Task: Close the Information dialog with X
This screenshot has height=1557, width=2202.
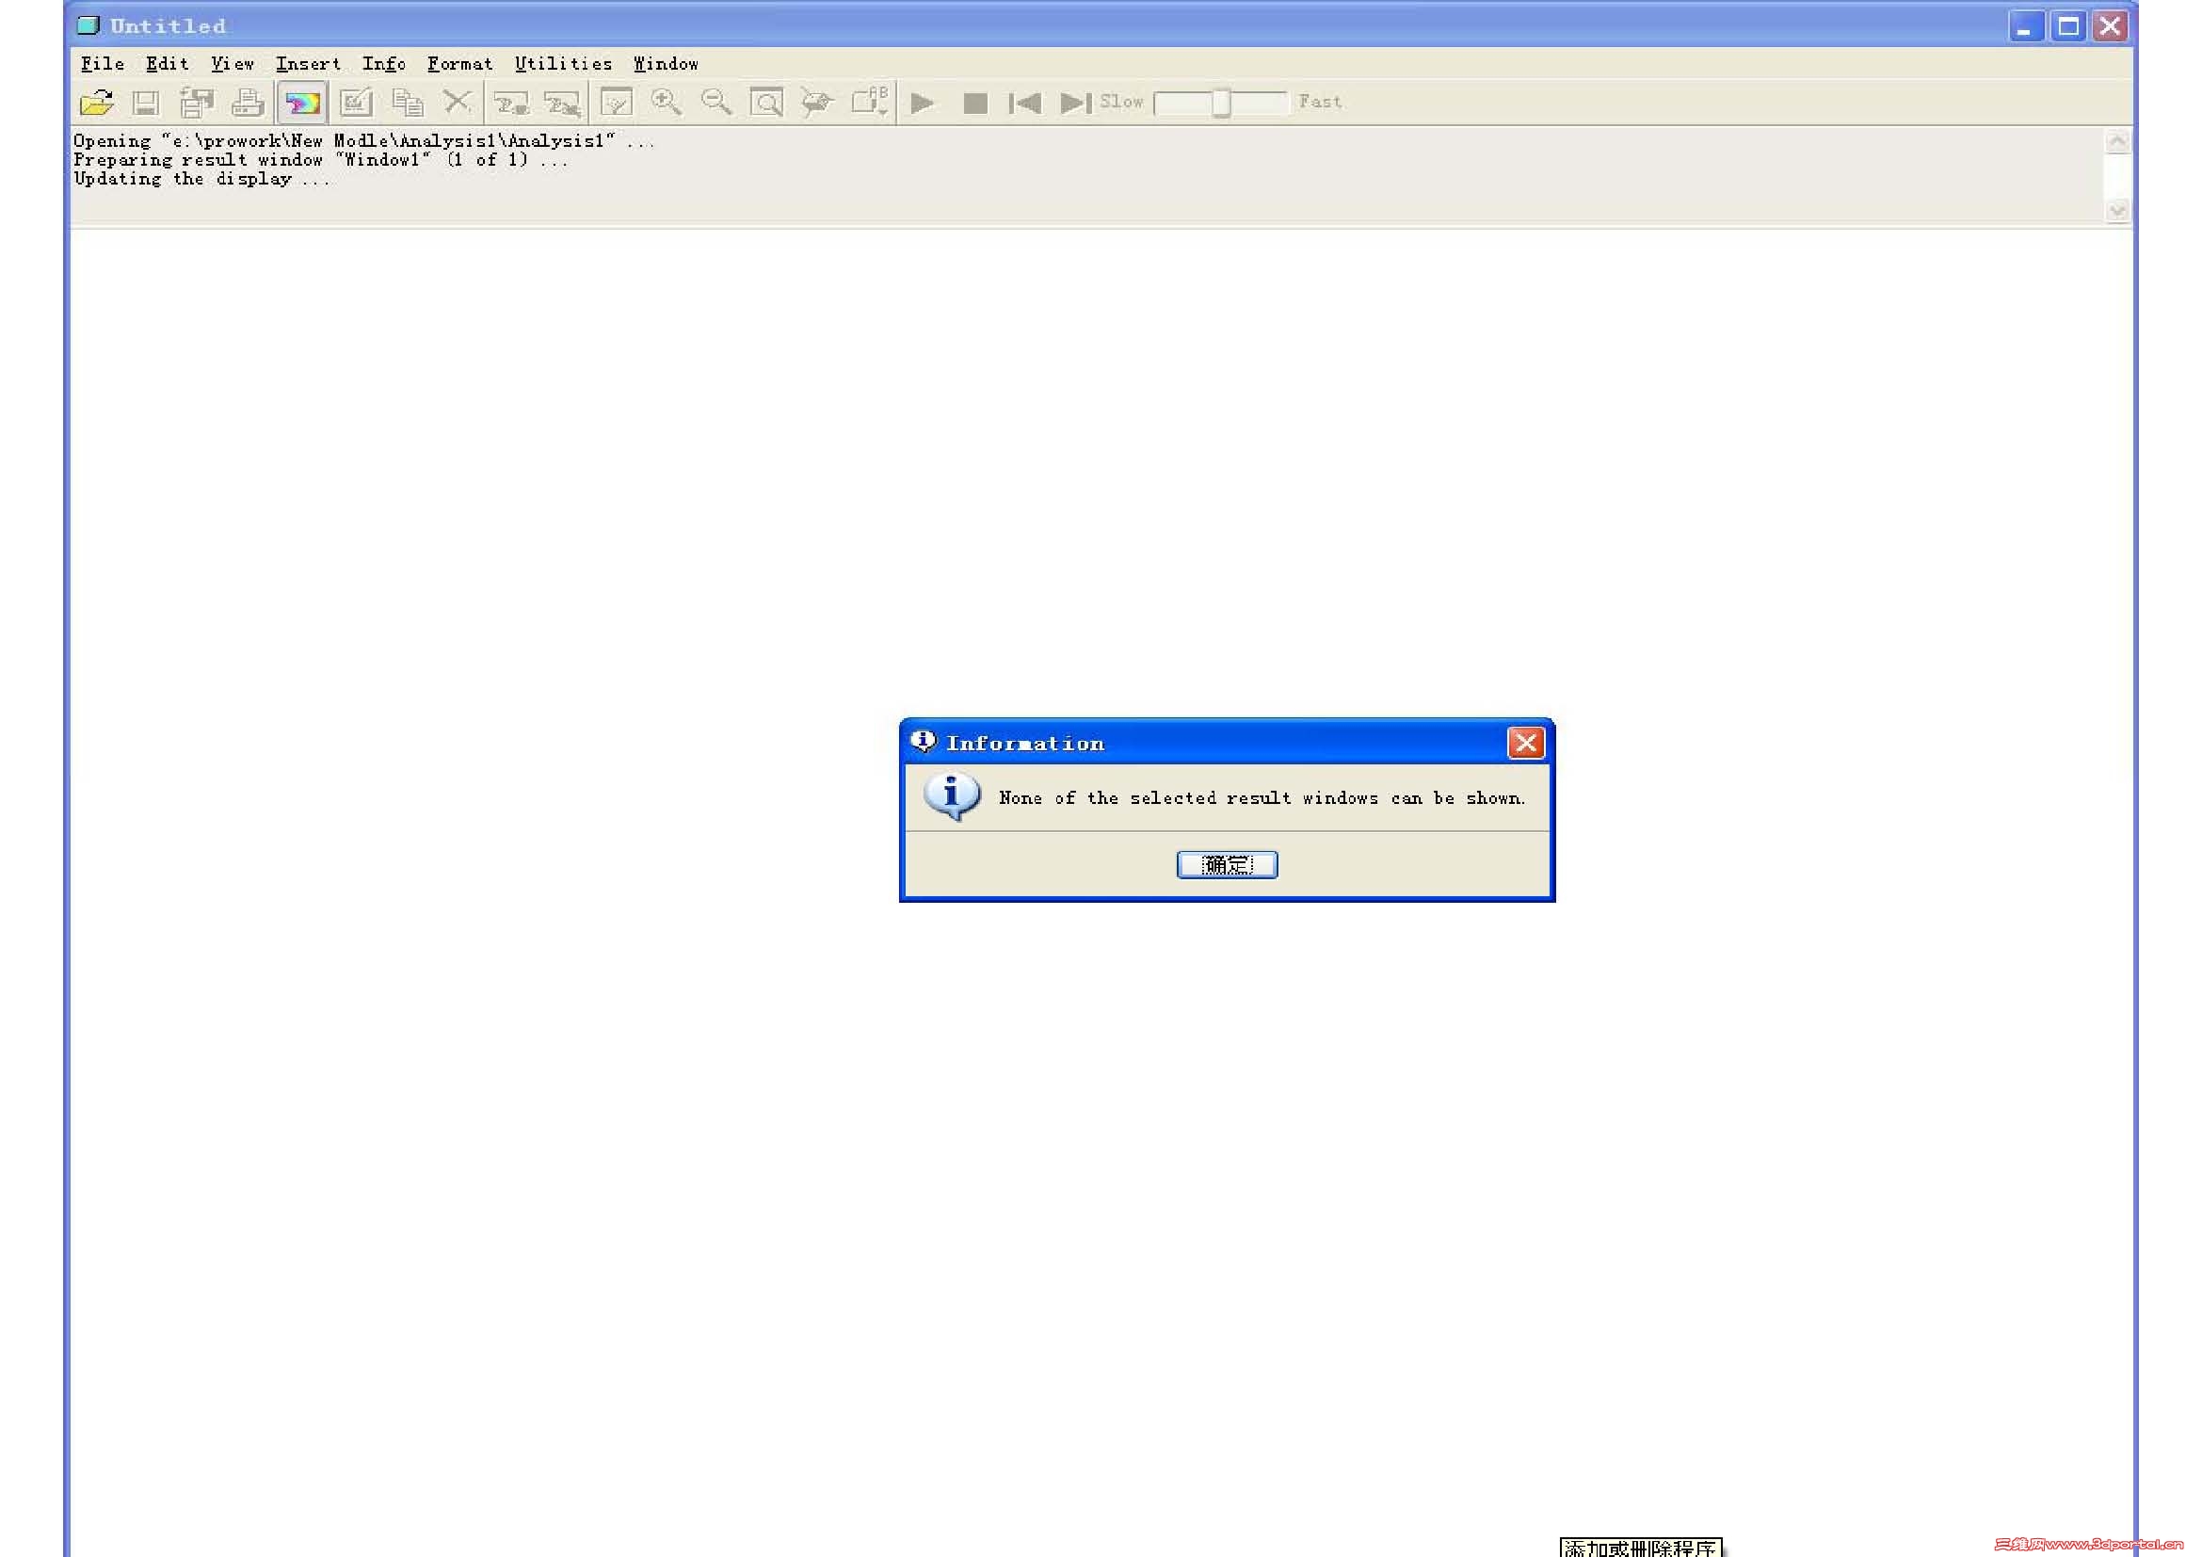Action: (1525, 743)
